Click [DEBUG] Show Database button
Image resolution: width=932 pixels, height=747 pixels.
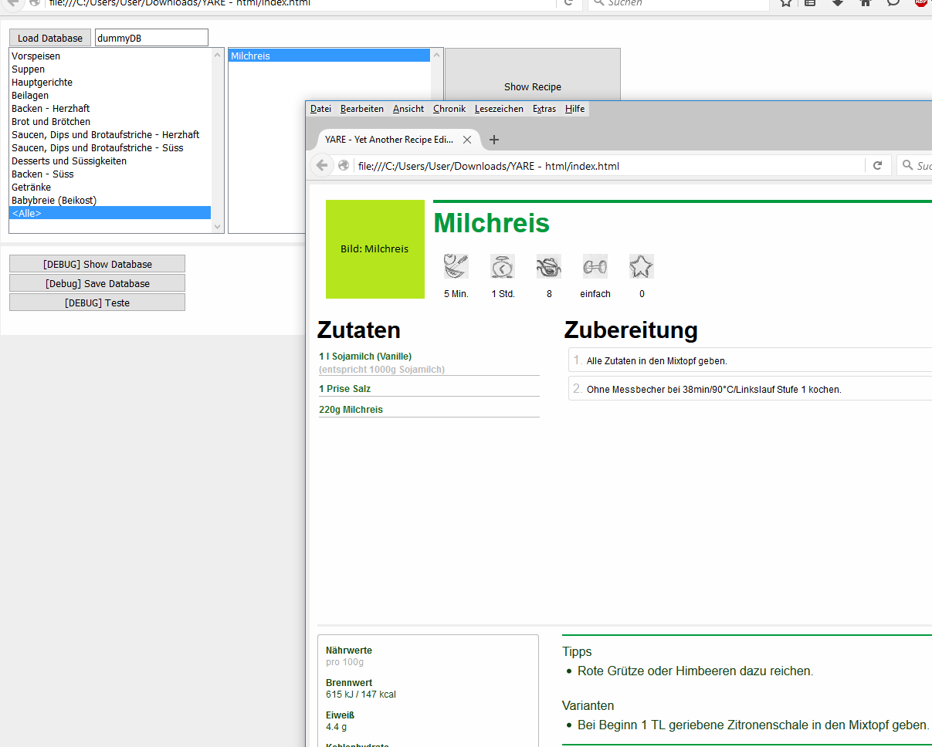pos(97,264)
